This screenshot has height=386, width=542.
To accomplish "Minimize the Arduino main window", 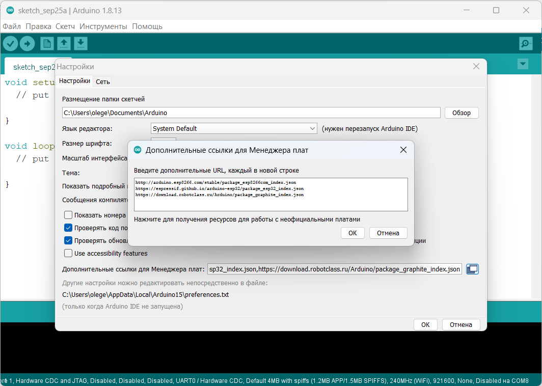I will tap(467, 10).
